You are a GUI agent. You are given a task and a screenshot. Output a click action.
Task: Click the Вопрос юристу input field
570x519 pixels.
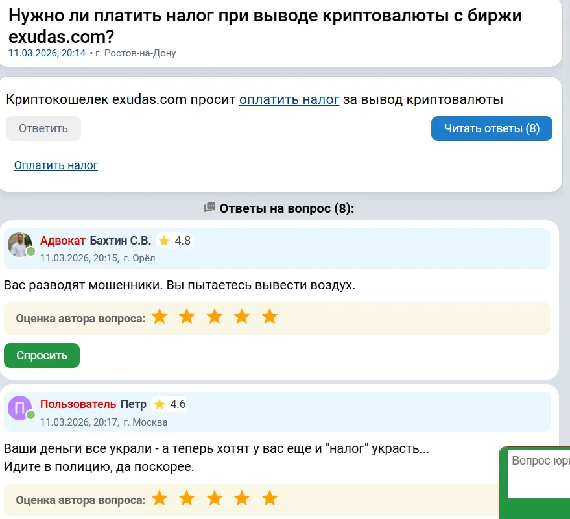click(539, 474)
